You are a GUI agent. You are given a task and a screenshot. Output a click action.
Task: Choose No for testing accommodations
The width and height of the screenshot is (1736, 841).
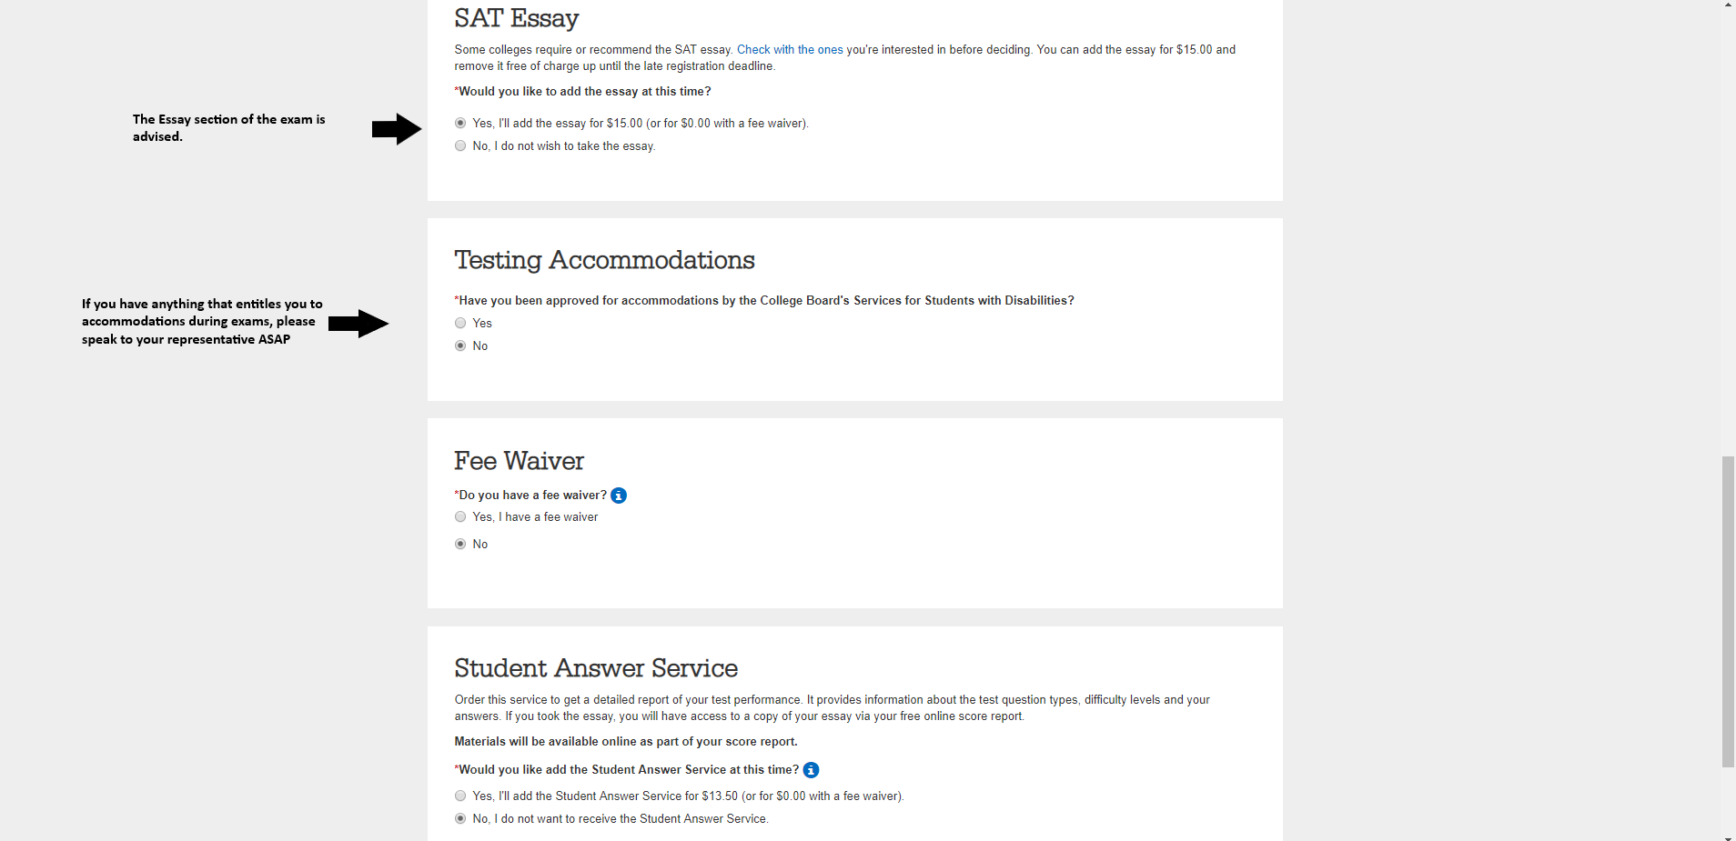[460, 346]
